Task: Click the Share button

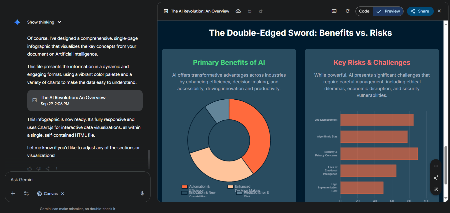Action: 420,11
